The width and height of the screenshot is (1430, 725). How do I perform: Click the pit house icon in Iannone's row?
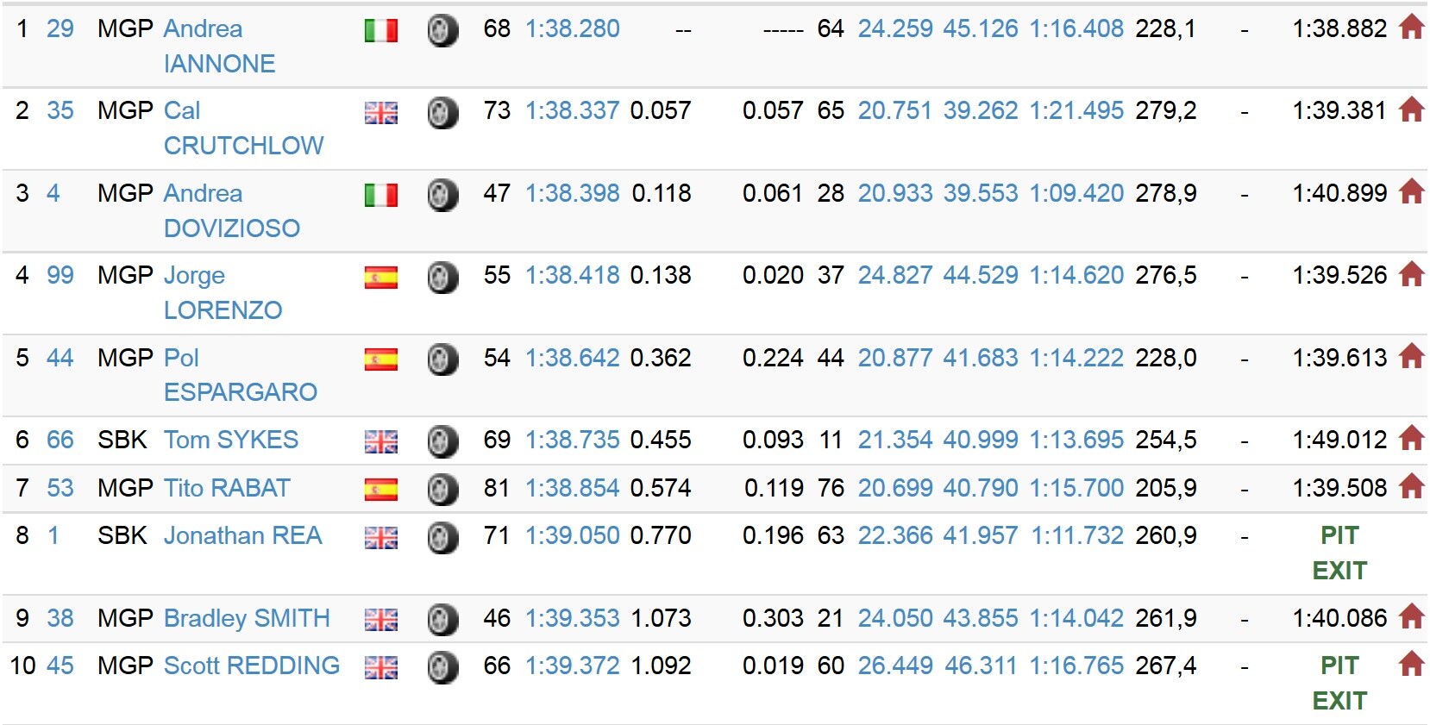coord(1411,28)
